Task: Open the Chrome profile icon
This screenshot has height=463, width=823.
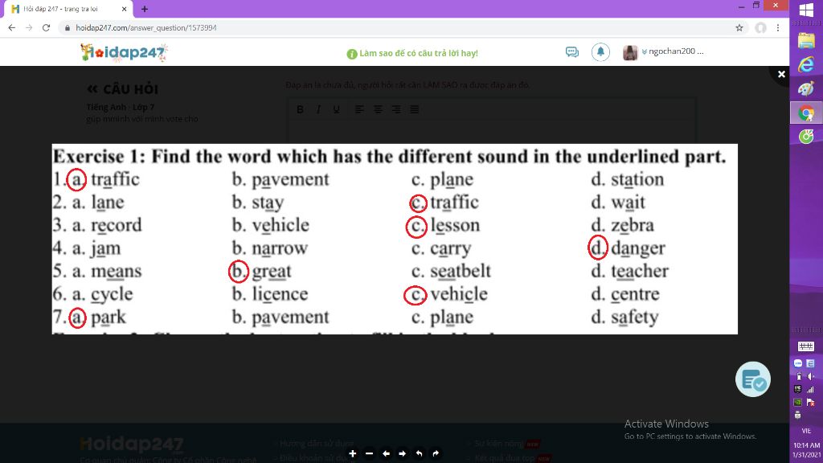Action: [760, 28]
